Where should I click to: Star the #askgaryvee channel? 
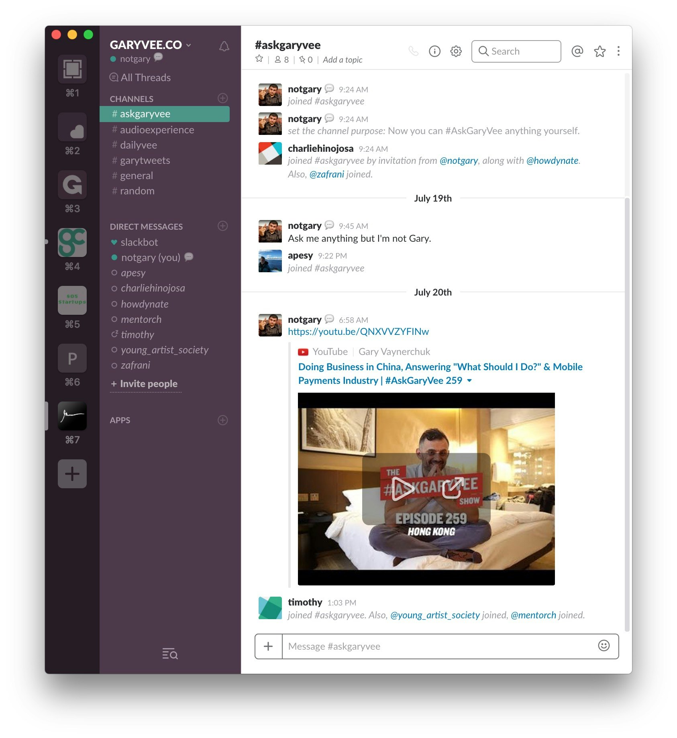[259, 59]
